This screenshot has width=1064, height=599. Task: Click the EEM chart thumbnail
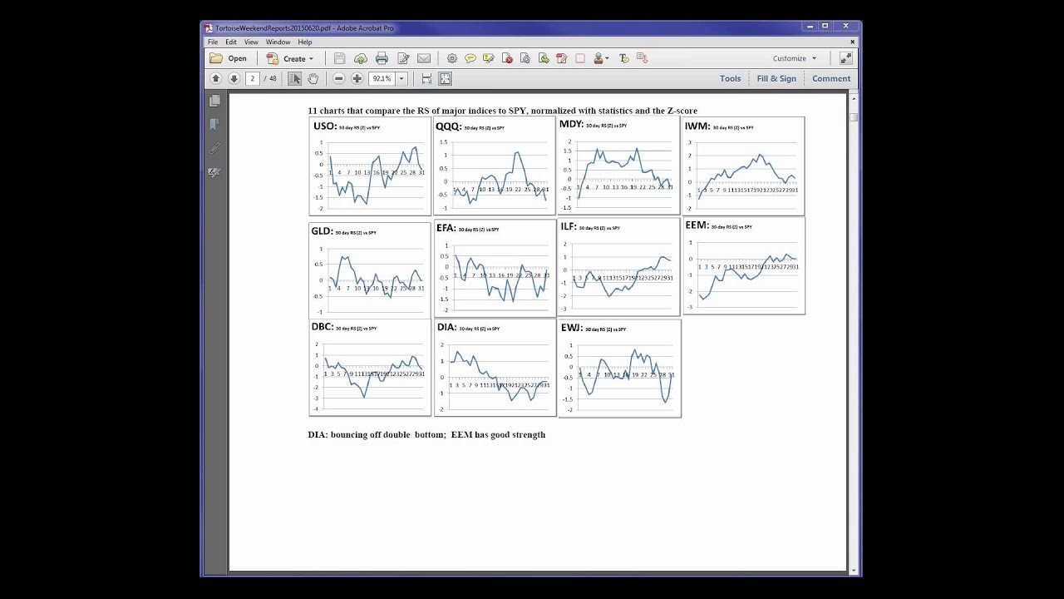tap(744, 266)
